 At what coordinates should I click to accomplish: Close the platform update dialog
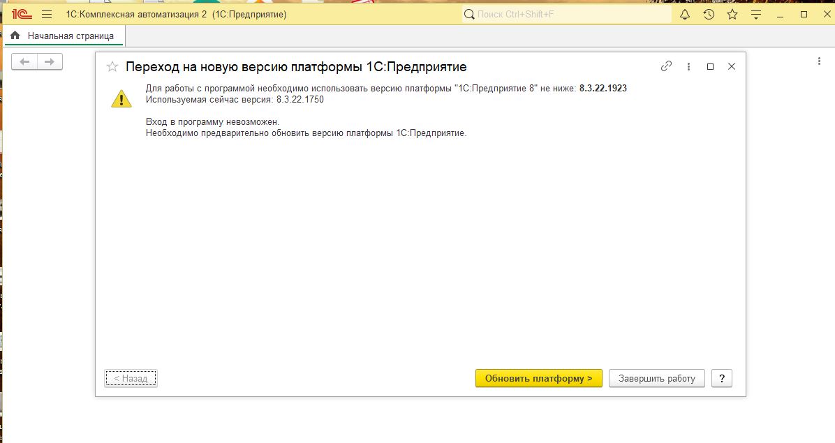[x=732, y=66]
